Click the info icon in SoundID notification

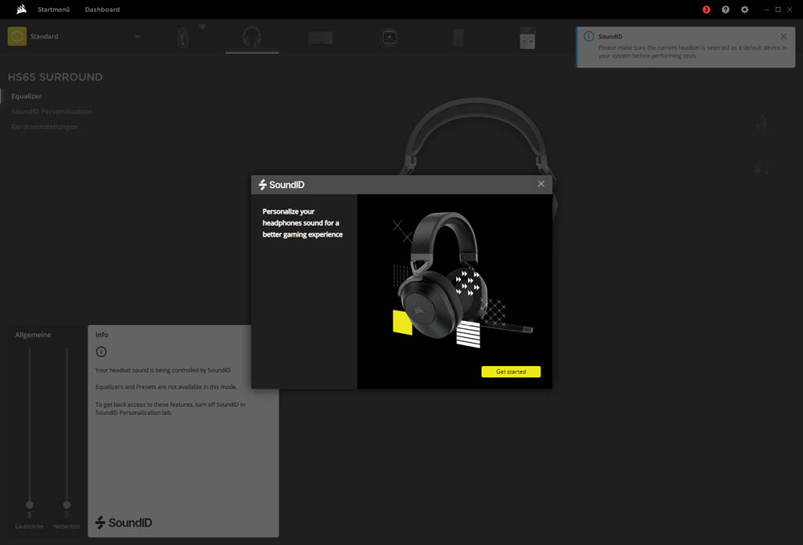point(589,36)
